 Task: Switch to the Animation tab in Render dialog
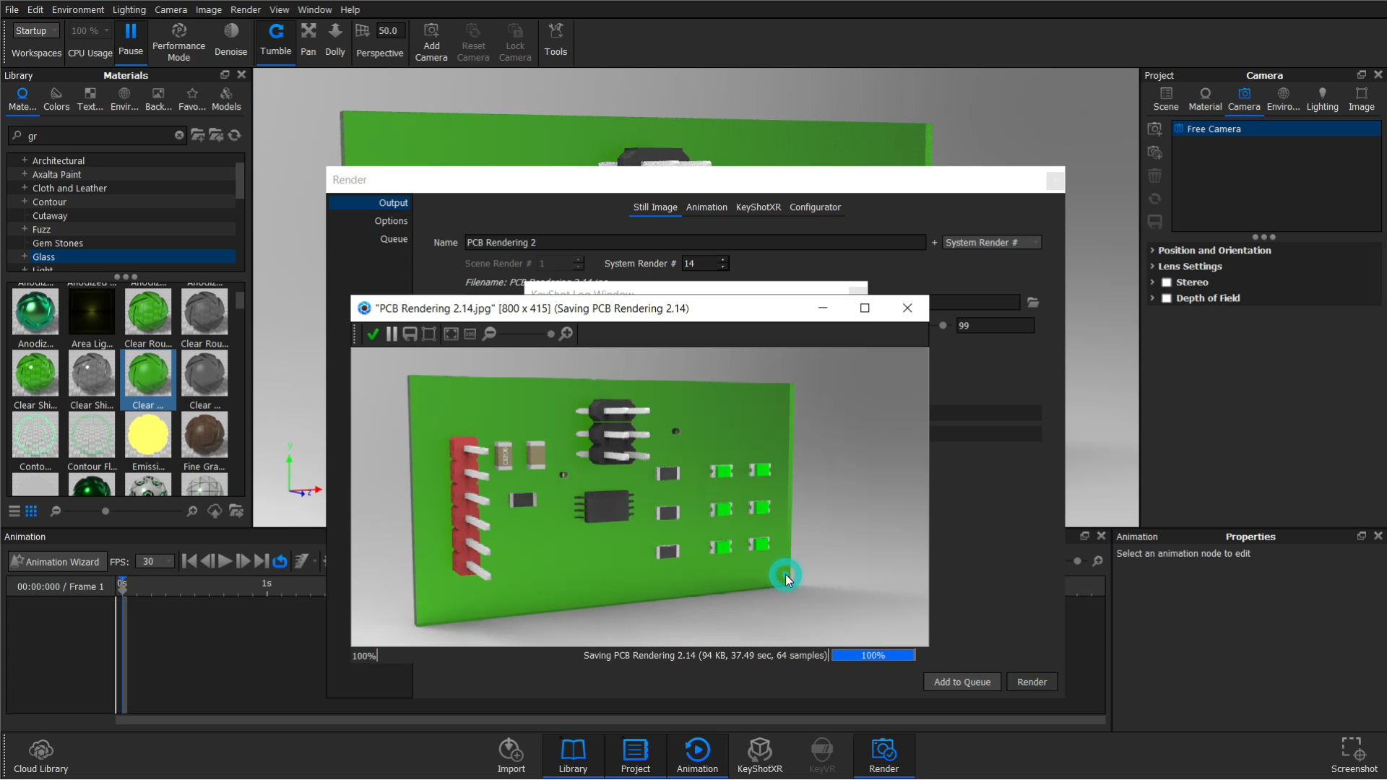[706, 207]
